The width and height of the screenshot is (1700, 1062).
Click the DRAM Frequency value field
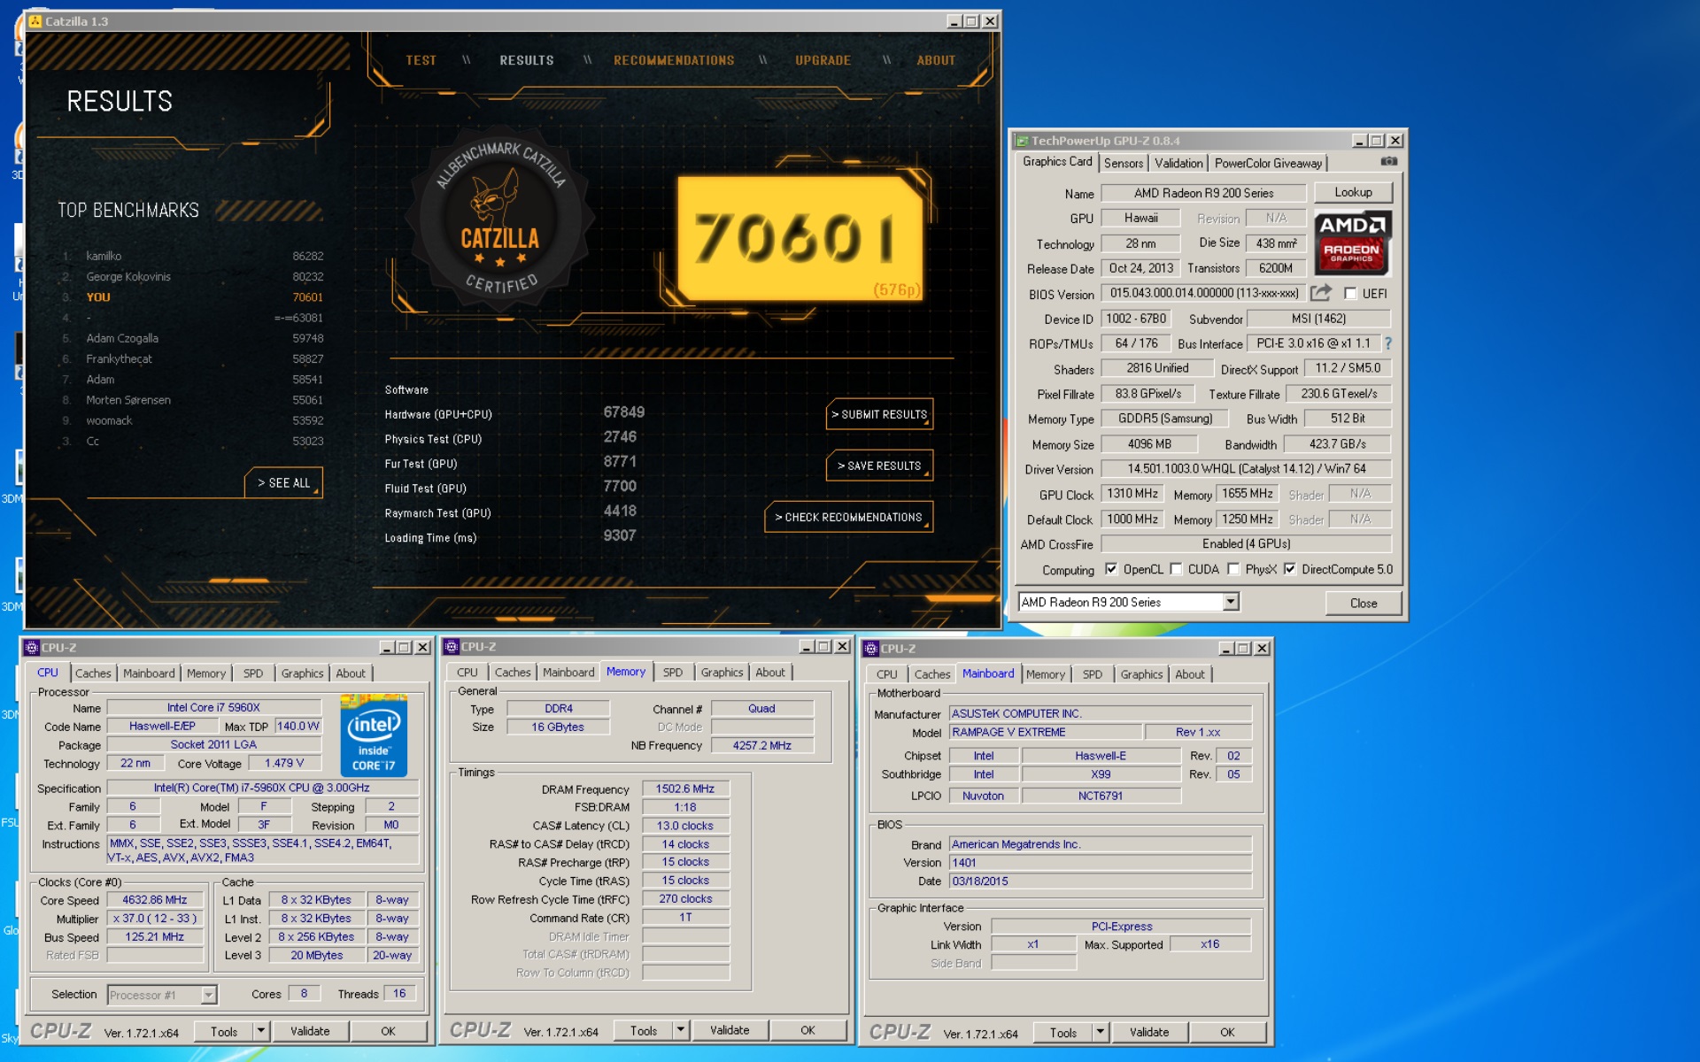(x=685, y=789)
